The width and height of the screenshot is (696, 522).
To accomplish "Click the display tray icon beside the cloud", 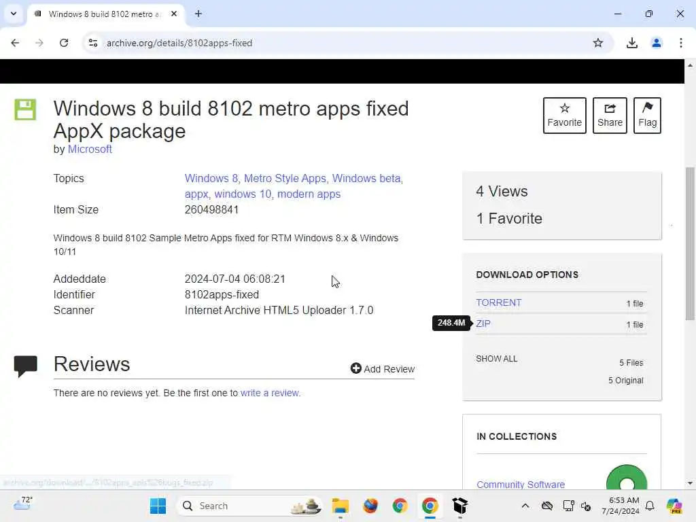I will (569, 506).
